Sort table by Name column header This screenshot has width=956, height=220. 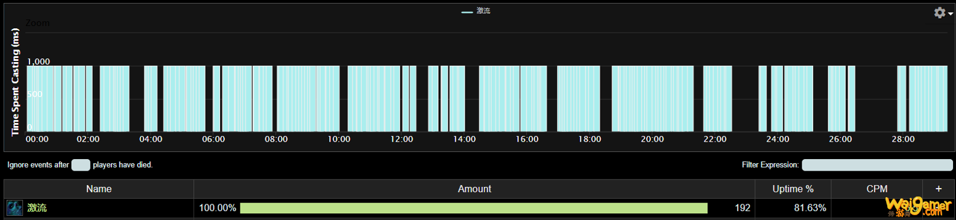(x=99, y=189)
